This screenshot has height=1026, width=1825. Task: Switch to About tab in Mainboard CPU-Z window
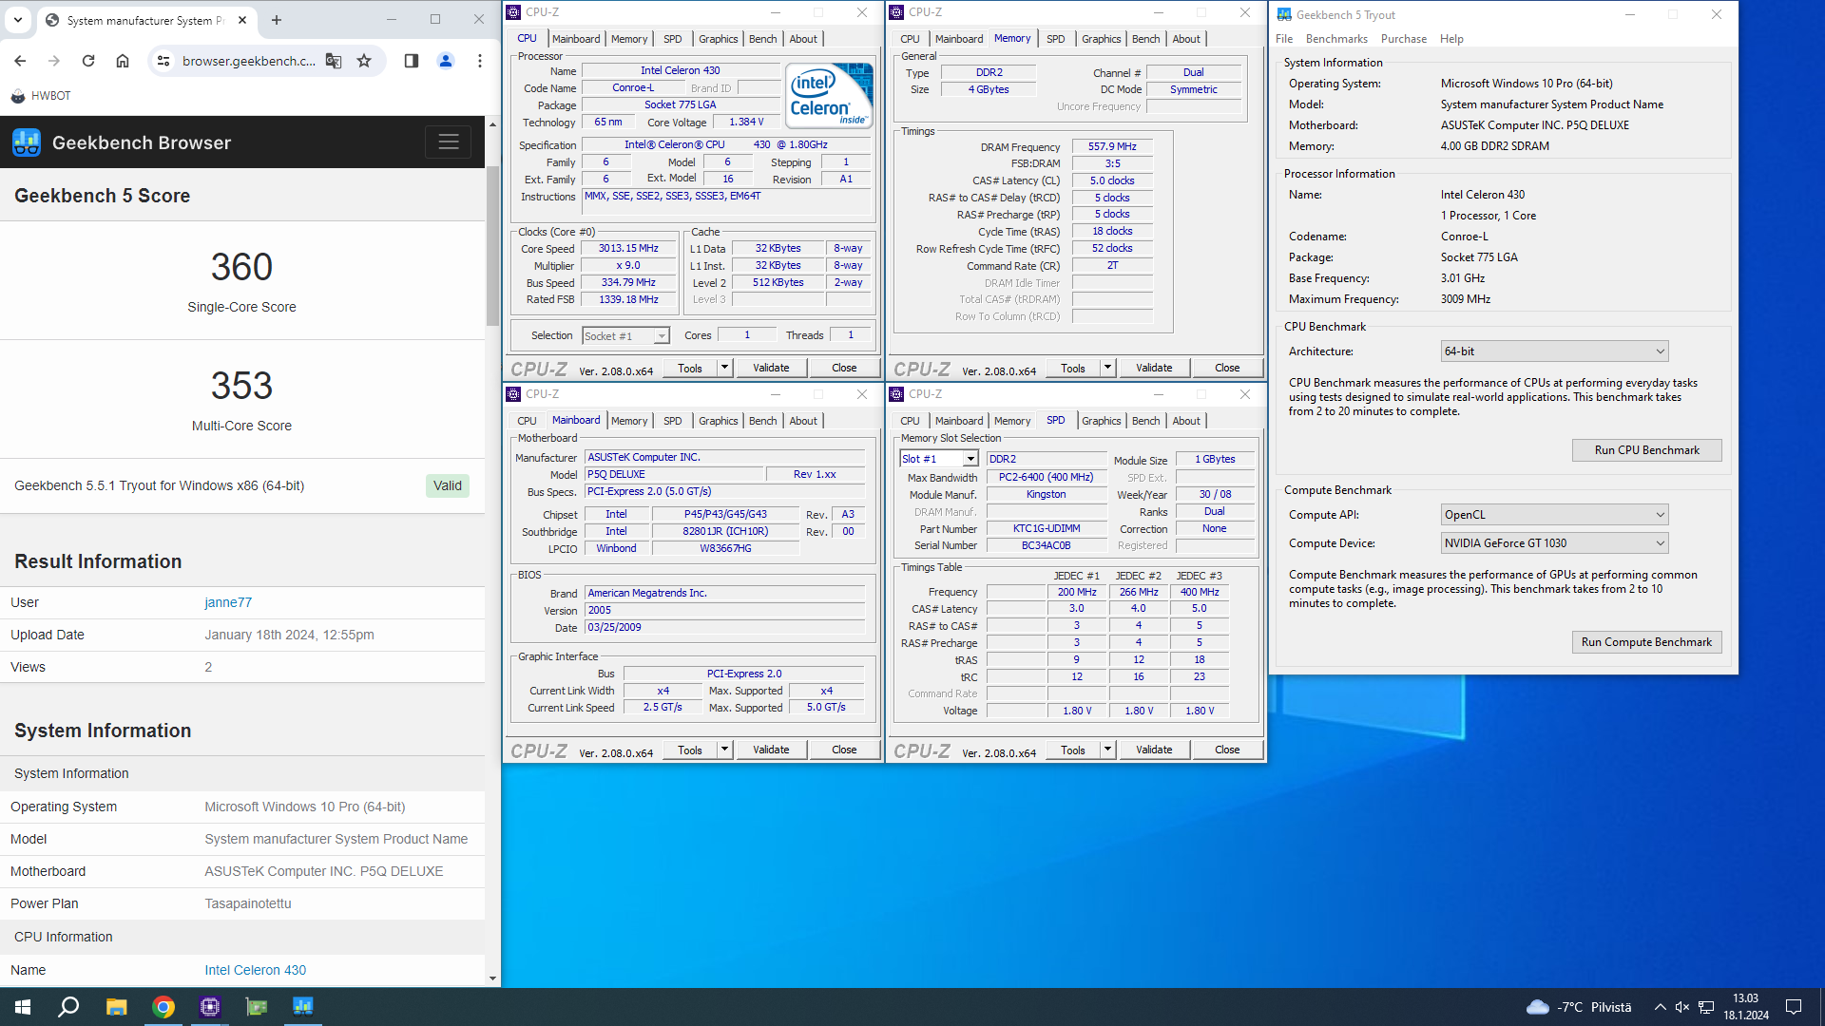(803, 421)
